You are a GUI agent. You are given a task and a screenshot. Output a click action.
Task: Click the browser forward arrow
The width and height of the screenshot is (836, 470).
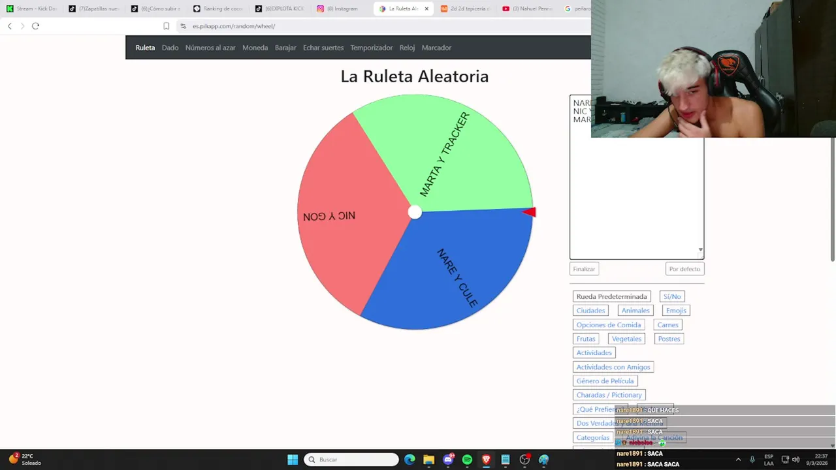(22, 26)
